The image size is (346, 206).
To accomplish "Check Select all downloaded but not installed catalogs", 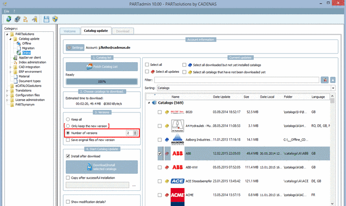I will [184, 65].
